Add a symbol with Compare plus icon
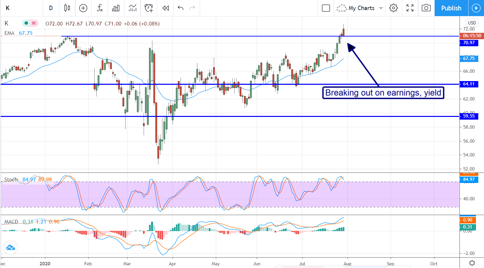484x268 pixels. tap(83, 8)
